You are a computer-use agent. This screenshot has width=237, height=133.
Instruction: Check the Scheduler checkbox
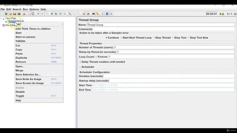80,67
